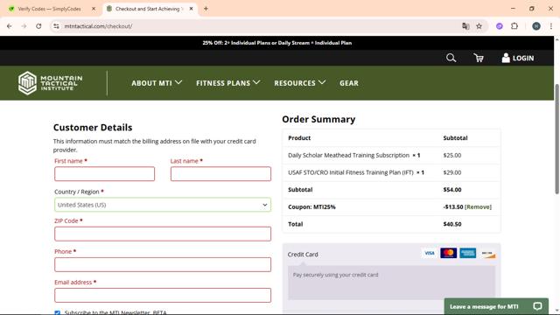Toggle Subscribe to the MTI Newsletter checkbox
Screen dimensions: 560x315
pyautogui.click(x=57, y=312)
